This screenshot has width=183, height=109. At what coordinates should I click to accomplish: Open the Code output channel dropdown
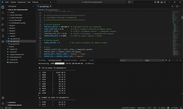click(154, 60)
